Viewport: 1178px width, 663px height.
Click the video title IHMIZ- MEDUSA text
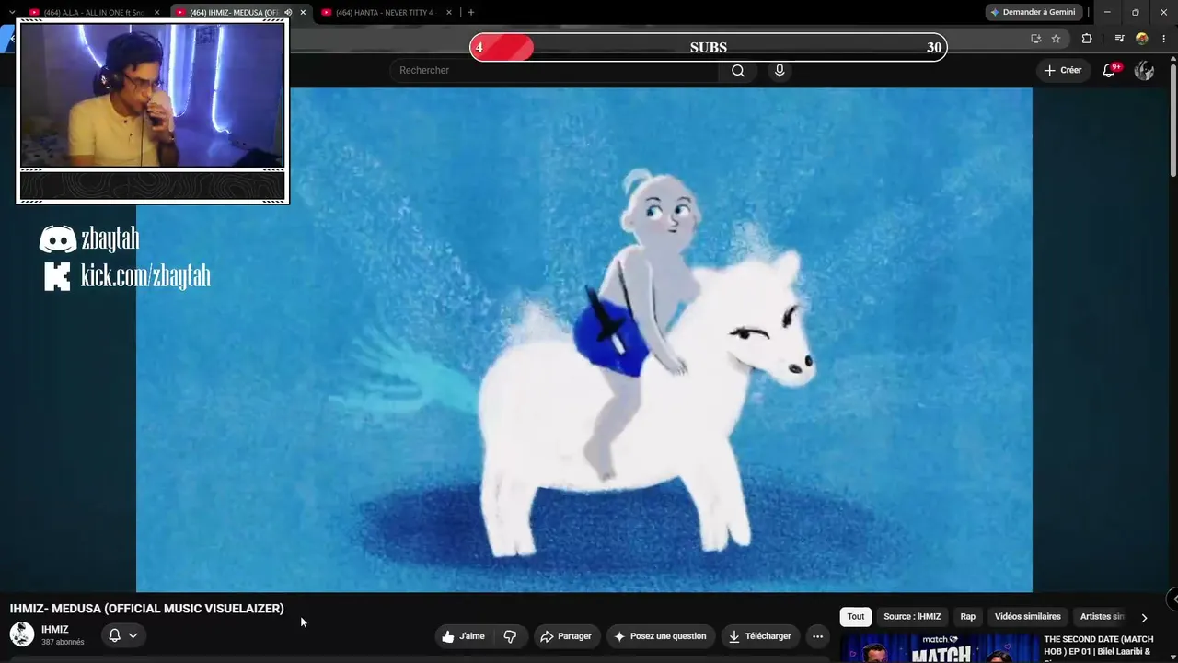[147, 609]
